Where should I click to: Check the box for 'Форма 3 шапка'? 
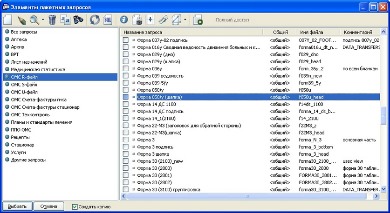point(126,154)
